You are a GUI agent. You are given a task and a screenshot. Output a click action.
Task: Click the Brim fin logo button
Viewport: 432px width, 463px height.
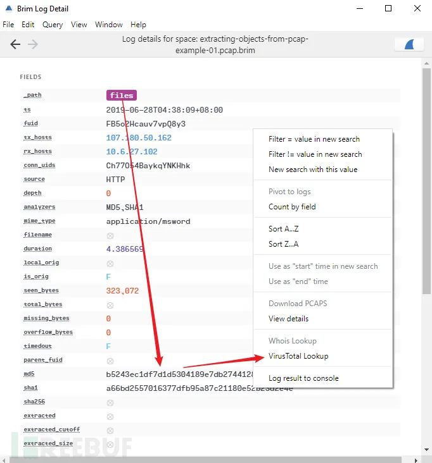(409, 44)
